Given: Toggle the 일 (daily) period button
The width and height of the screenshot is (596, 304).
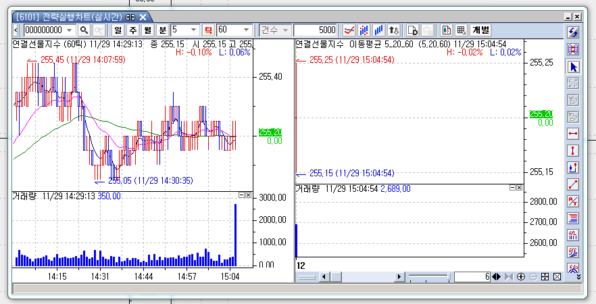Looking at the screenshot, I should pyautogui.click(x=118, y=30).
